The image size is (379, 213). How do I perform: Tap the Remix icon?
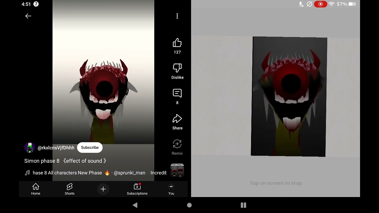click(177, 144)
